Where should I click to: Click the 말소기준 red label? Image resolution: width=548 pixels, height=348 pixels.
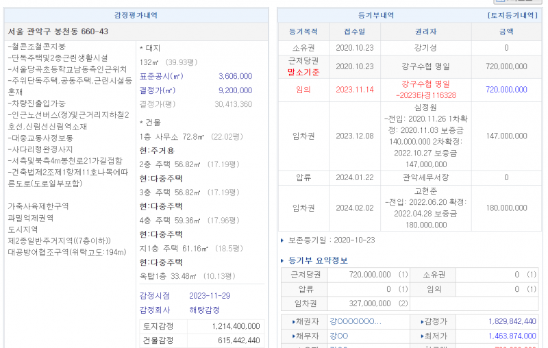tap(303, 72)
